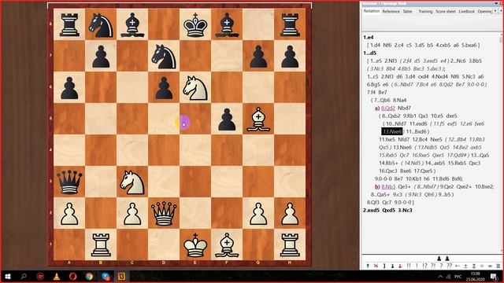Open Chrome browser from taskbar
Viewport: 504px width, 283px height.
click(x=89, y=276)
